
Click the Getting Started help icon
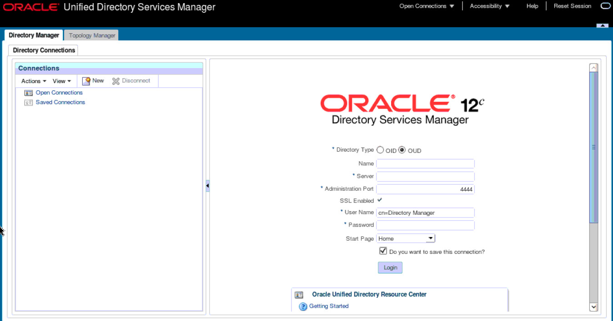(x=303, y=306)
